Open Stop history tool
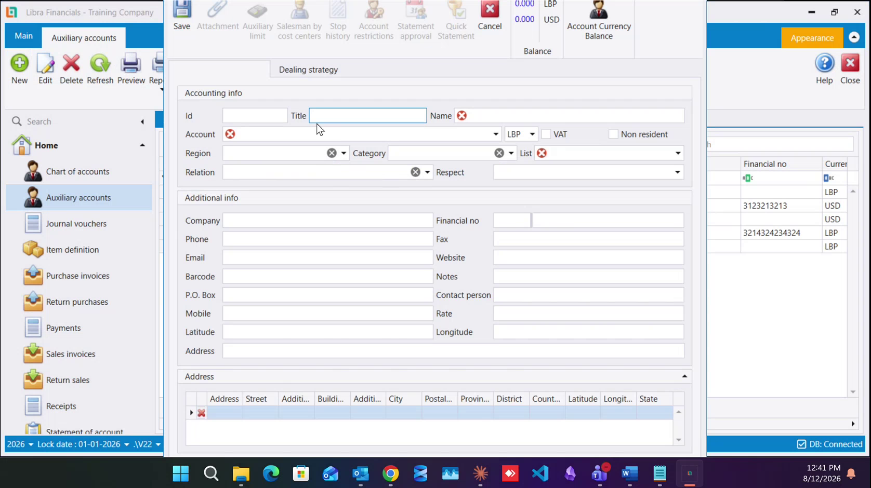 (338, 20)
